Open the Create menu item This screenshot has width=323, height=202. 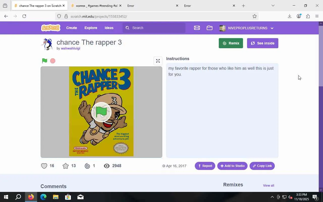(x=72, y=28)
